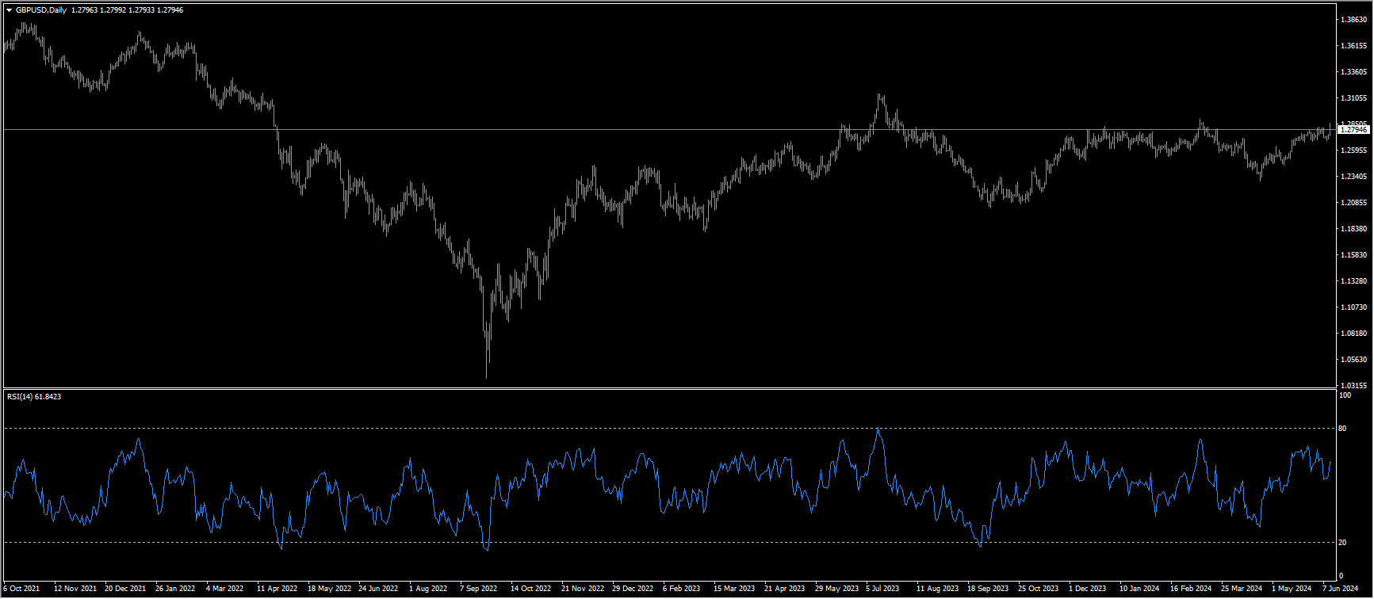Image resolution: width=1374 pixels, height=599 pixels.
Task: Click the 29 Dec 2022 date label
Action: tap(633, 589)
